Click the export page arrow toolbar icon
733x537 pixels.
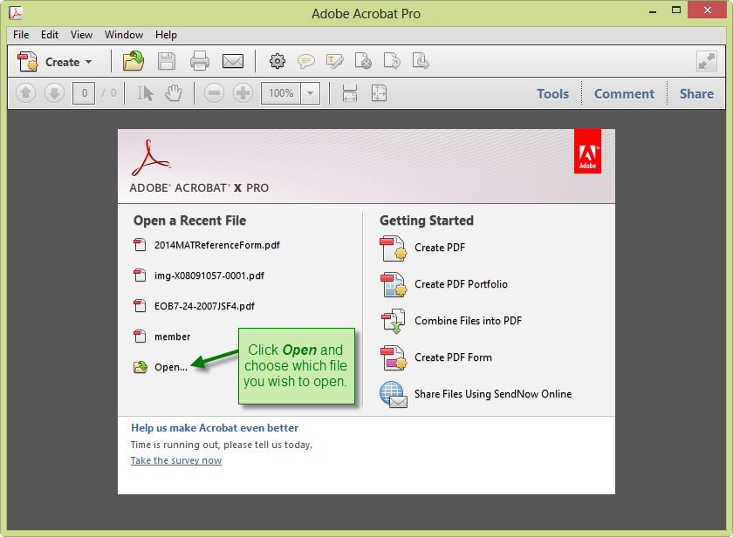392,61
